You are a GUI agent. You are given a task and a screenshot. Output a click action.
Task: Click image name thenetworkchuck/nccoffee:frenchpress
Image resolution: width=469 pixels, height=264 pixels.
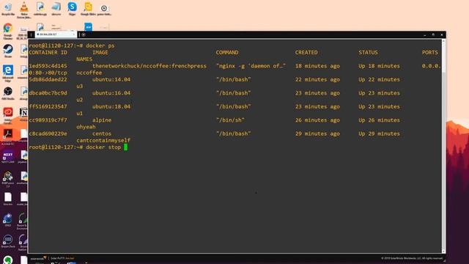tap(149, 66)
